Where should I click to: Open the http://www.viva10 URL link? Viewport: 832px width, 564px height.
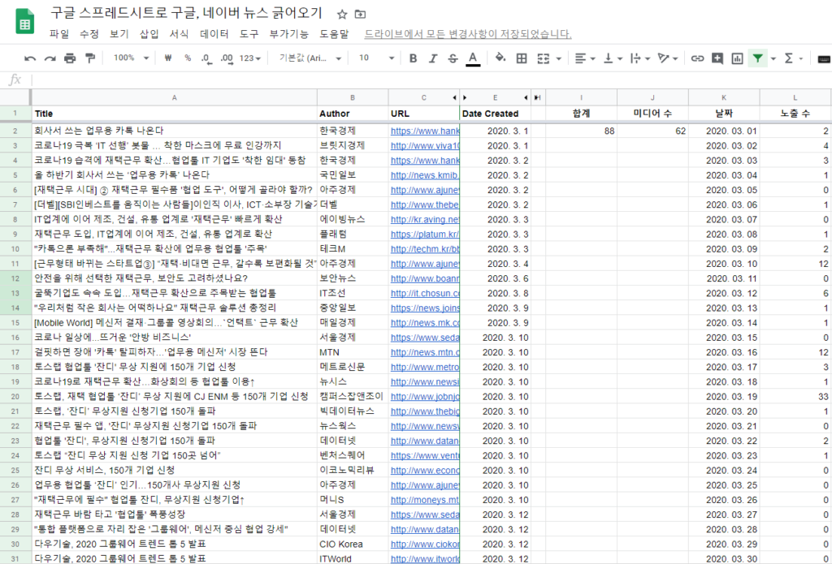[x=425, y=145]
